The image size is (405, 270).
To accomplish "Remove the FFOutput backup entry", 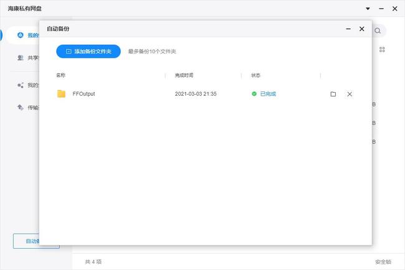I will tap(350, 94).
